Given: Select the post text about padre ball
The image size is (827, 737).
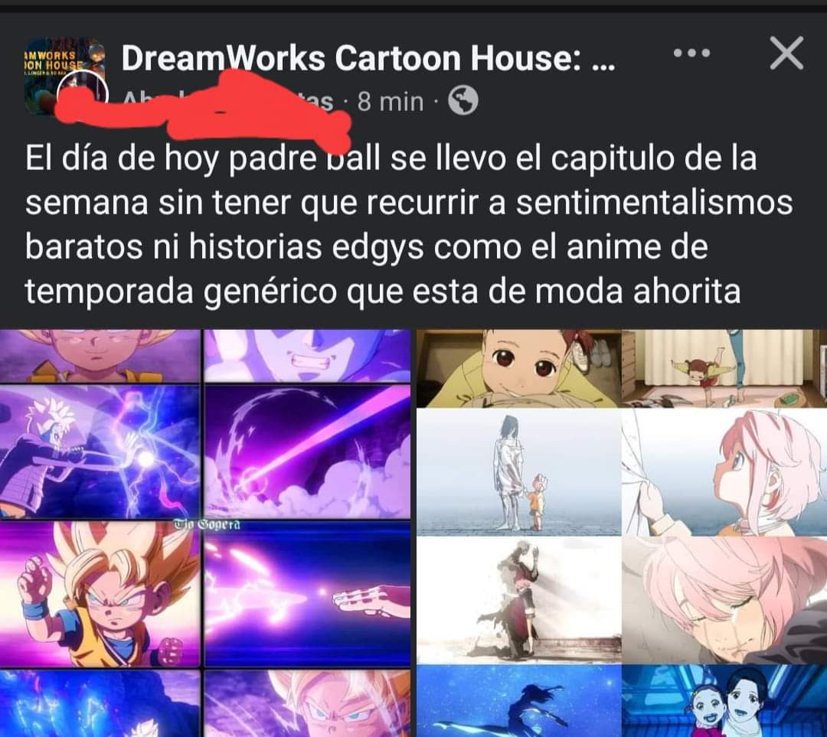Looking at the screenshot, I should [x=409, y=224].
